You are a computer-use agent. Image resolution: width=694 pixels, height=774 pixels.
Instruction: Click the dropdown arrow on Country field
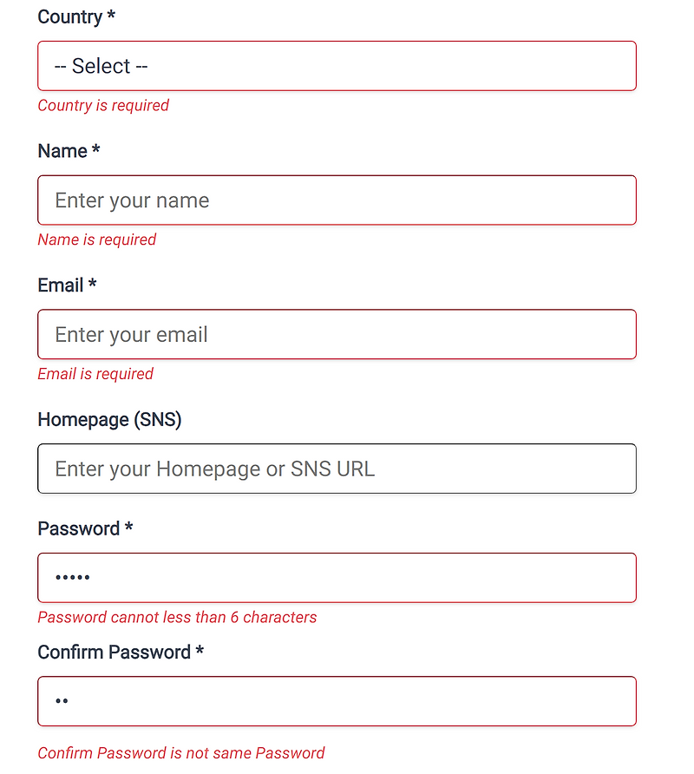pyautogui.click(x=616, y=66)
